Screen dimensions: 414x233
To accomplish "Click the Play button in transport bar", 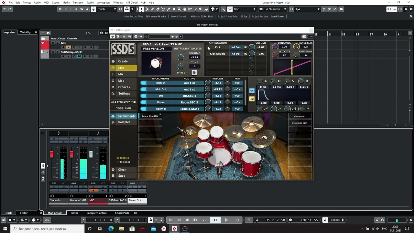I will [x=226, y=220].
